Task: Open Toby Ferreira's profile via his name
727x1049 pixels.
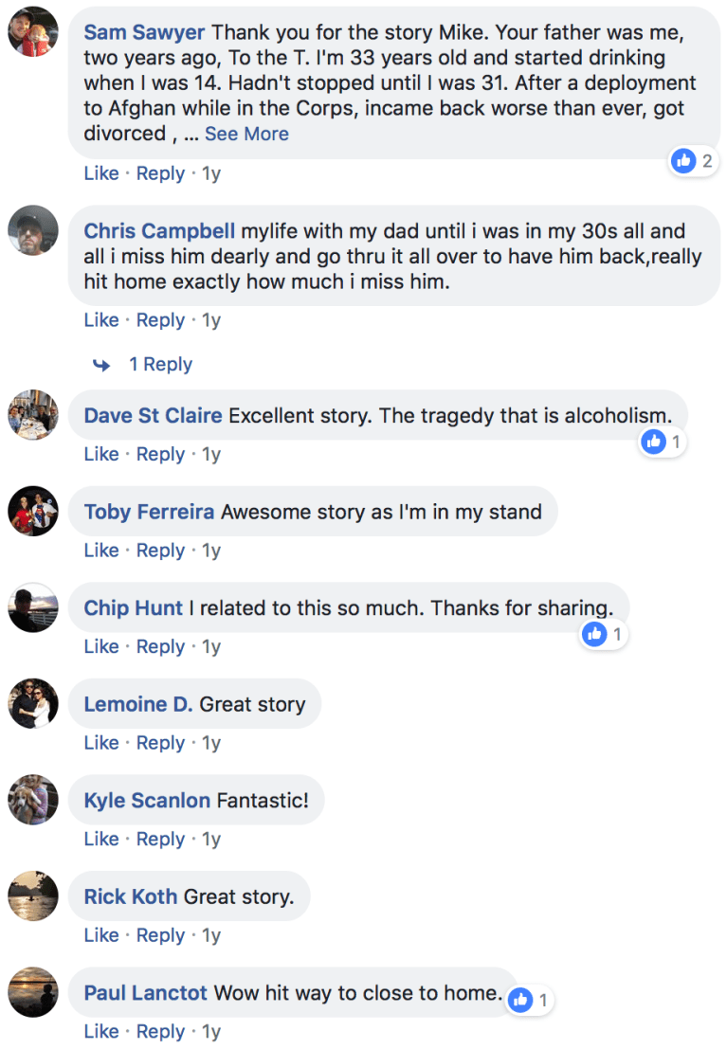Action: (147, 511)
